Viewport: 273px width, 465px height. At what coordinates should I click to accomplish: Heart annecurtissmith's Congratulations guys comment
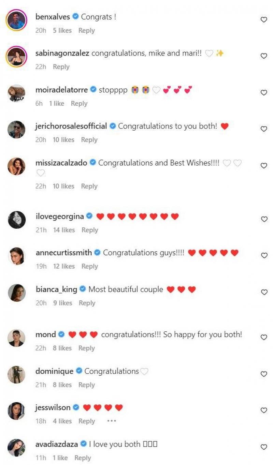tap(264, 256)
